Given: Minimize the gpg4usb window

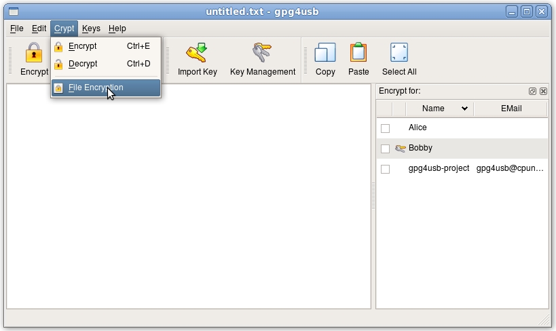Looking at the screenshot, I should (512, 12).
